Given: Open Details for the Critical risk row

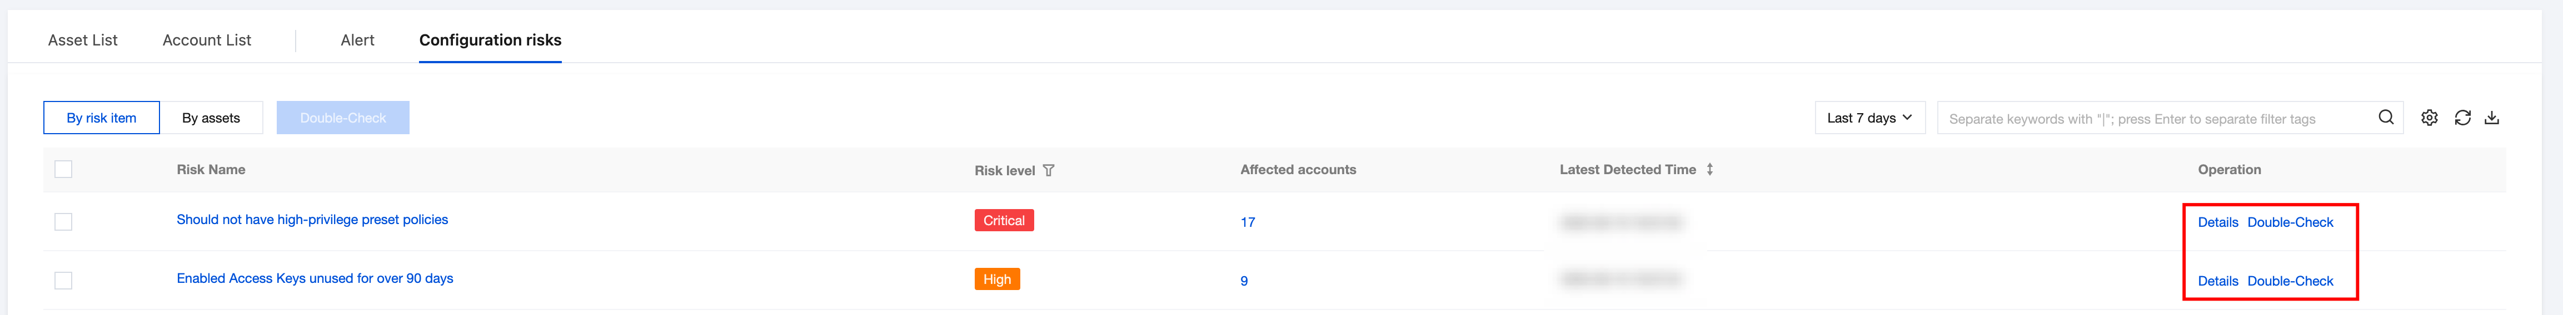Looking at the screenshot, I should 2218,222.
